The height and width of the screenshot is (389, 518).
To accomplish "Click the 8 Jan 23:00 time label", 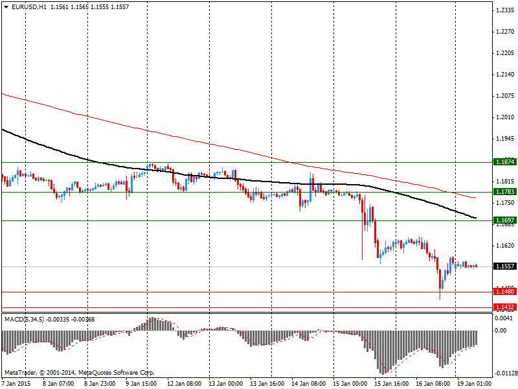I will pos(100,384).
